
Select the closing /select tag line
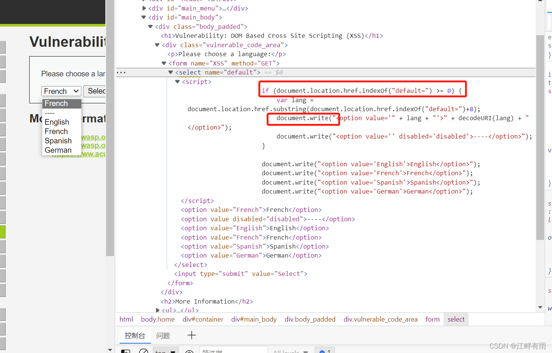[x=190, y=265]
